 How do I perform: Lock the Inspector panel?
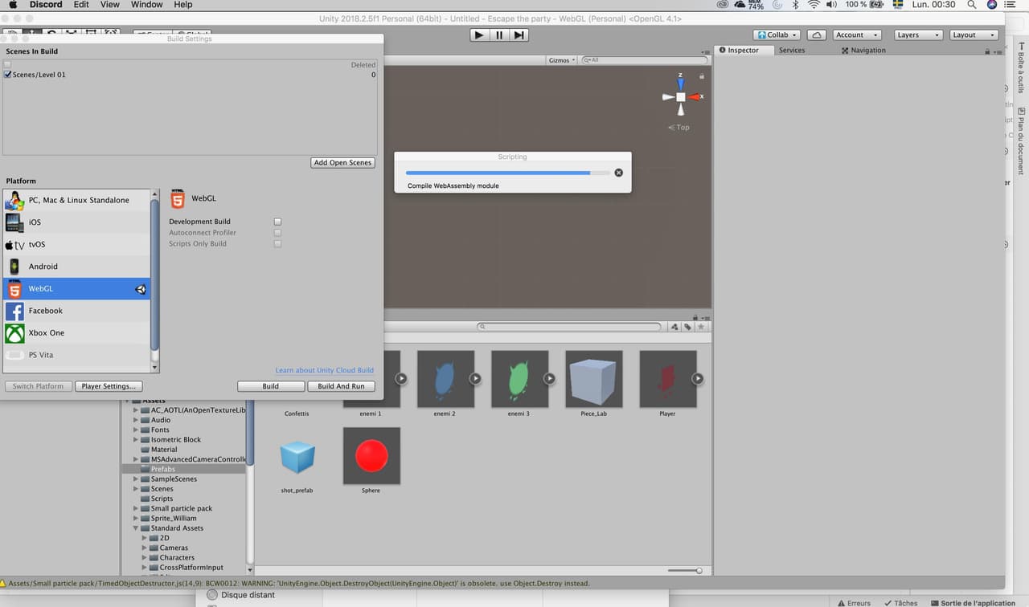pos(987,51)
